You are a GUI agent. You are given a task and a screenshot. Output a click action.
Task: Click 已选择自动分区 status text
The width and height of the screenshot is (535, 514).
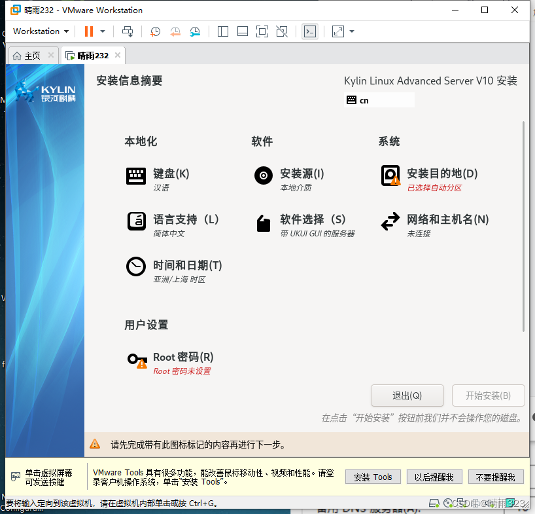[434, 188]
